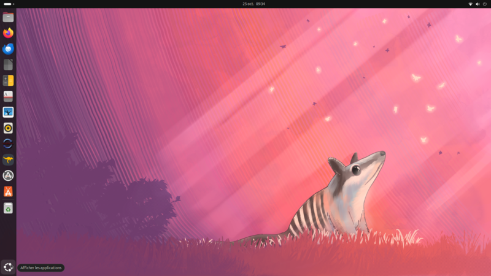Launch the Shotwell photo viewer
Screen dimensions: 491x276
coord(8,112)
